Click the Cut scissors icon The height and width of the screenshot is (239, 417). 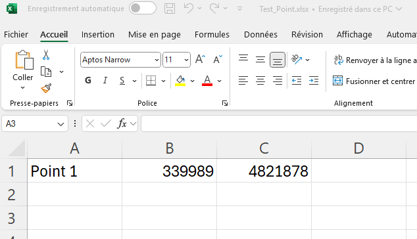[46, 54]
